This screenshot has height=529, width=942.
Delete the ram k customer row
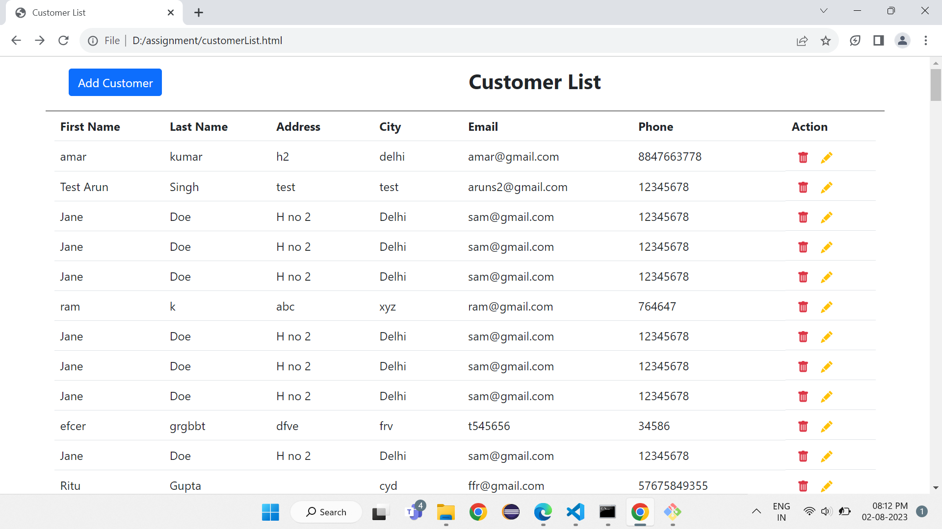pos(803,307)
